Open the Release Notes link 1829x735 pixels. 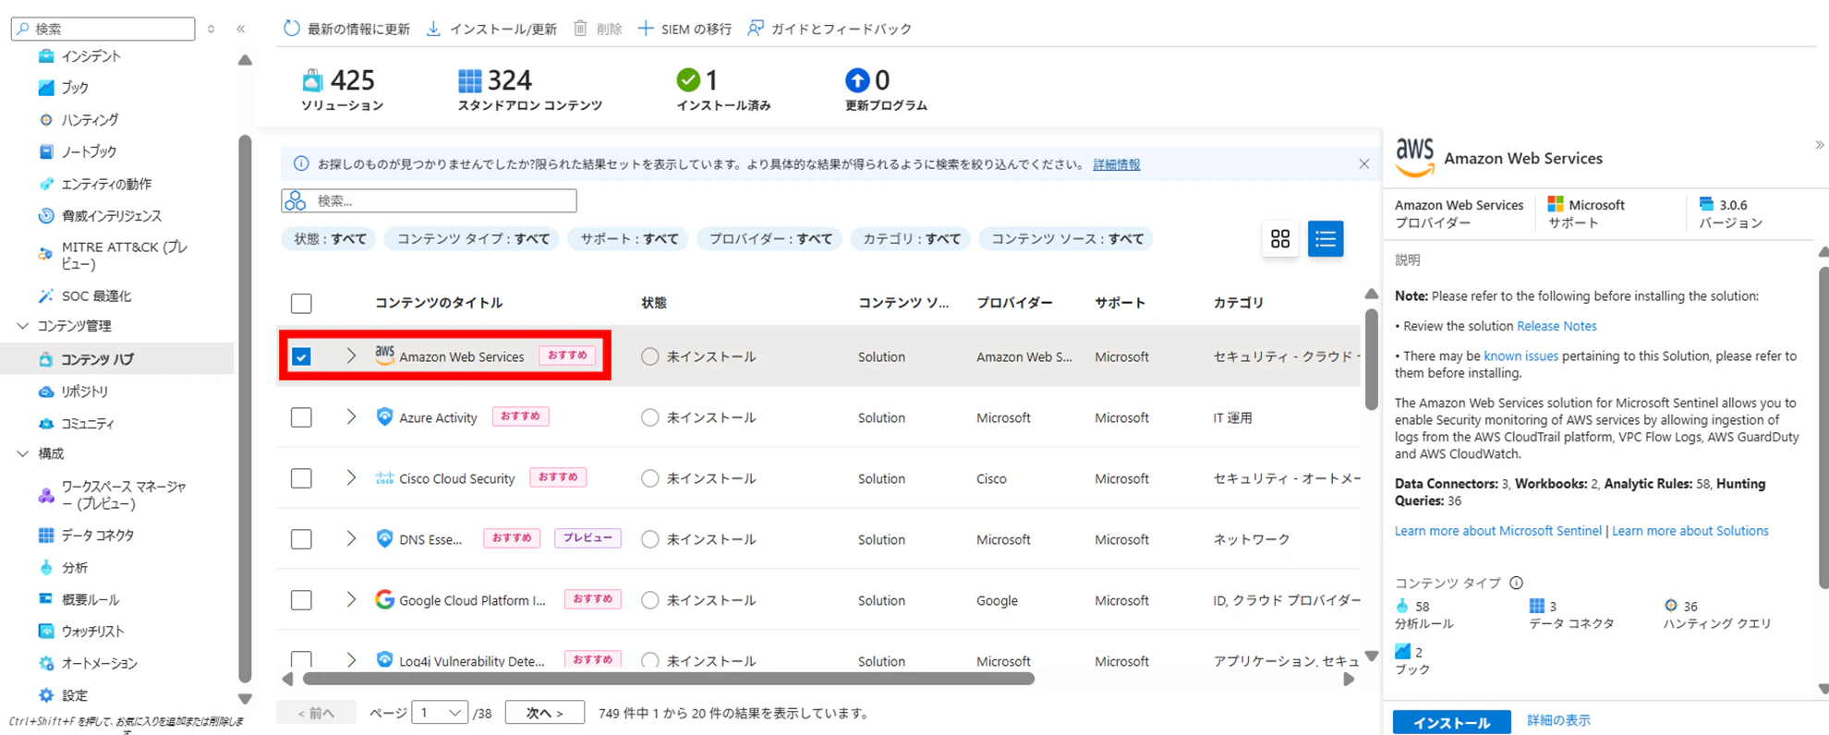click(x=1556, y=326)
